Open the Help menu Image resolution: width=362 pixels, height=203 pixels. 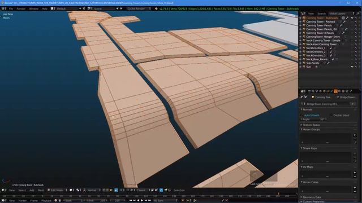pyautogui.click(x=44, y=8)
